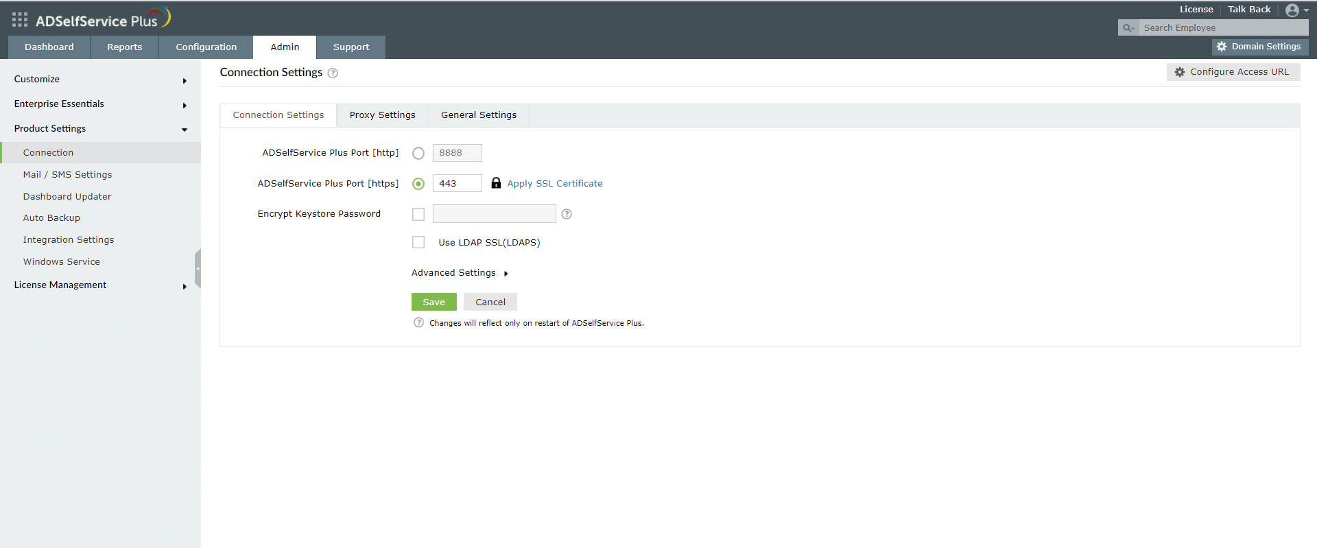This screenshot has height=548, width=1317.
Task: Switch to the Configuration tab
Action: click(x=206, y=47)
